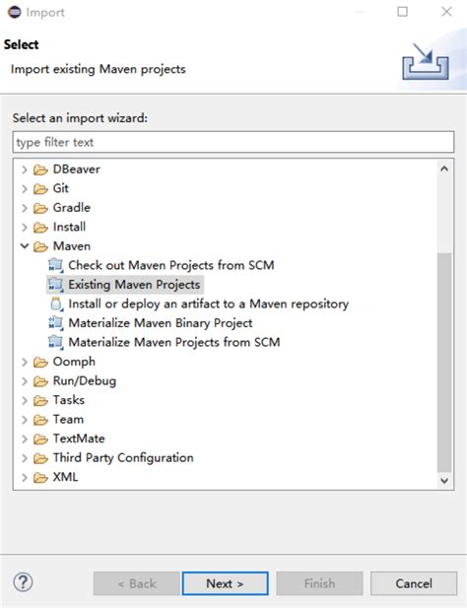Click the scrollbar down arrow
467x608 pixels.
[x=444, y=481]
